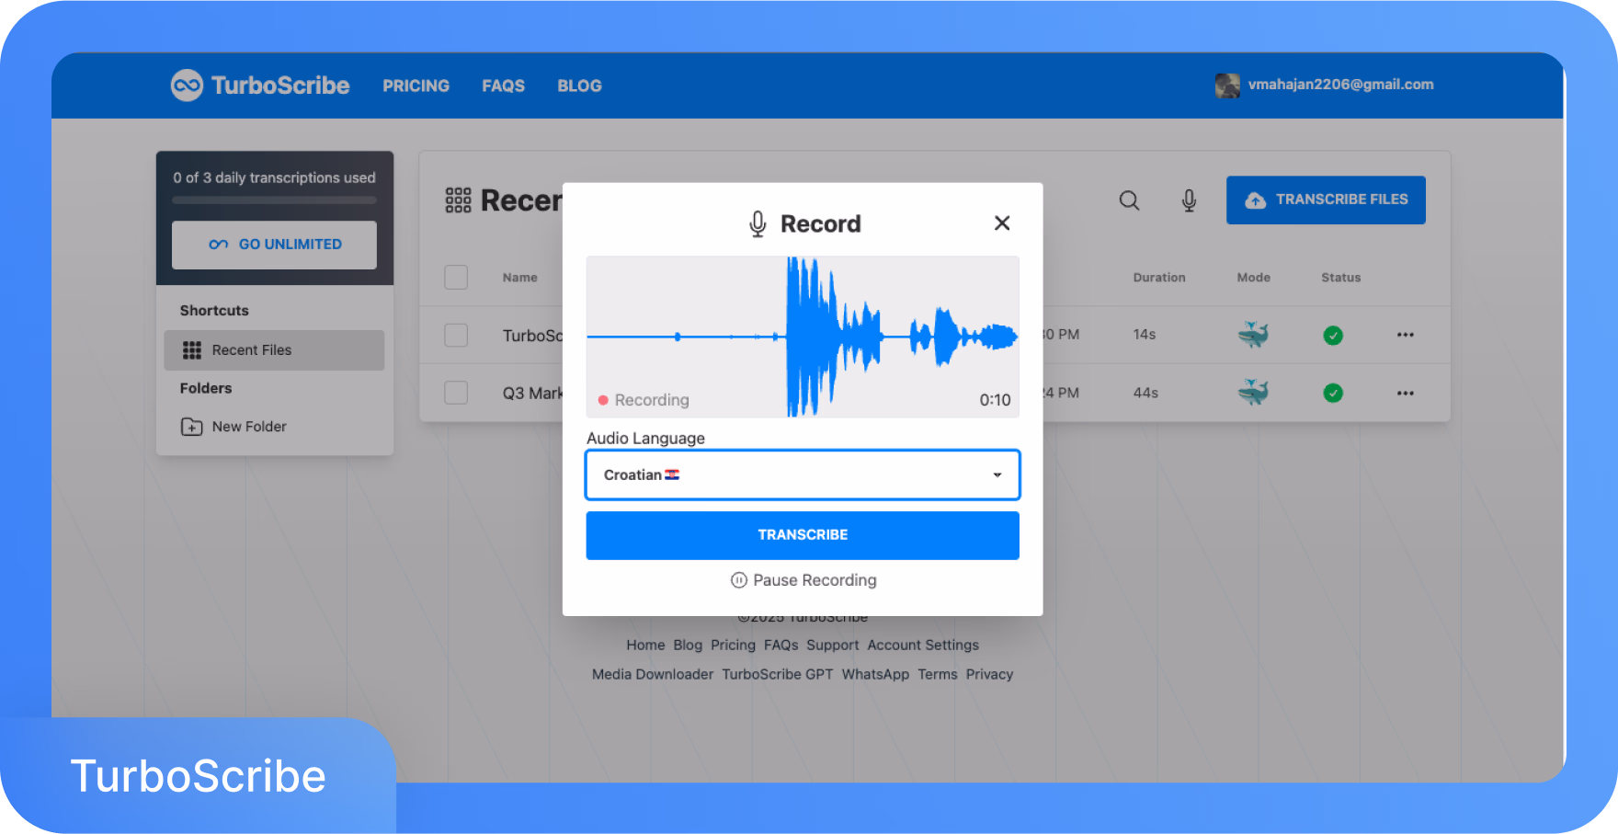Open the Terms footer link
Viewport: 1618px width, 834px height.
tap(938, 674)
